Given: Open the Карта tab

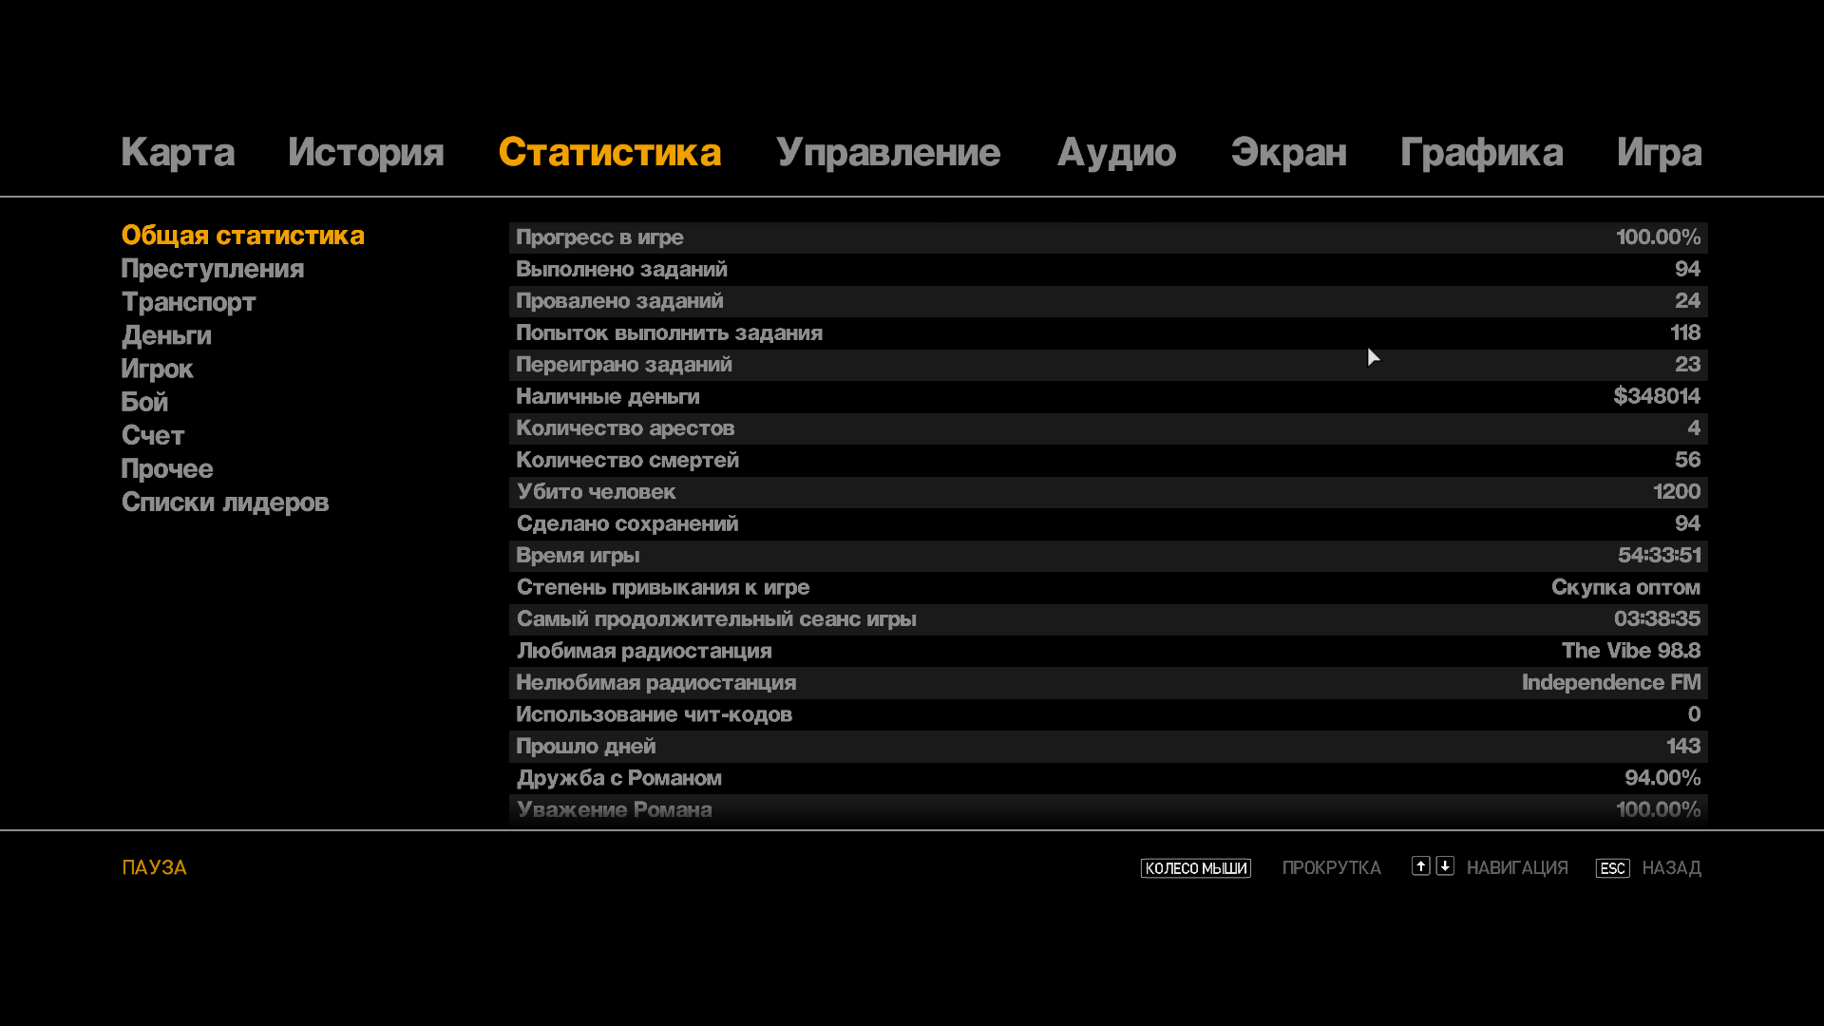Looking at the screenshot, I should click(178, 153).
